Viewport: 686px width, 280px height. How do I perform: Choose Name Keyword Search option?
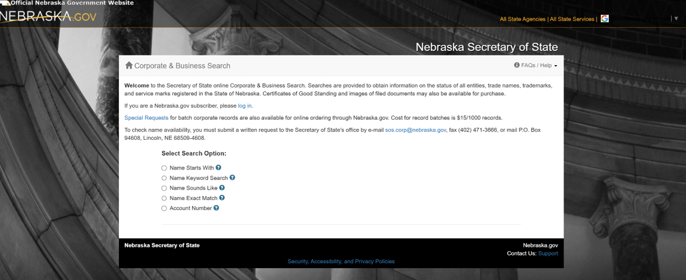coord(164,178)
